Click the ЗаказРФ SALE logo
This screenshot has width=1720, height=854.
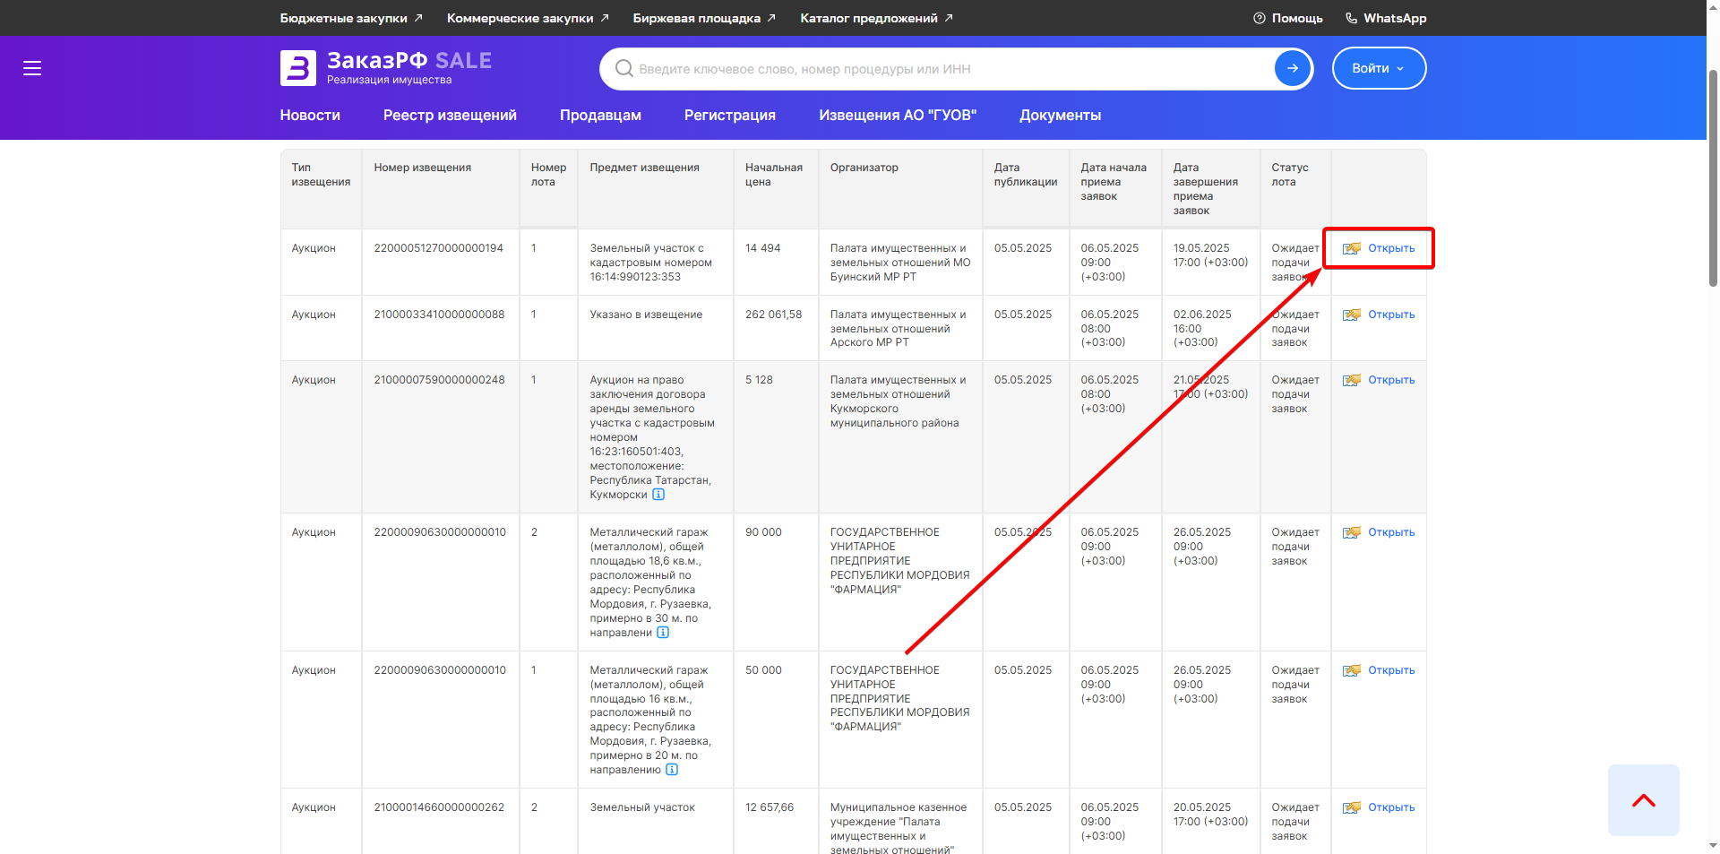[386, 68]
